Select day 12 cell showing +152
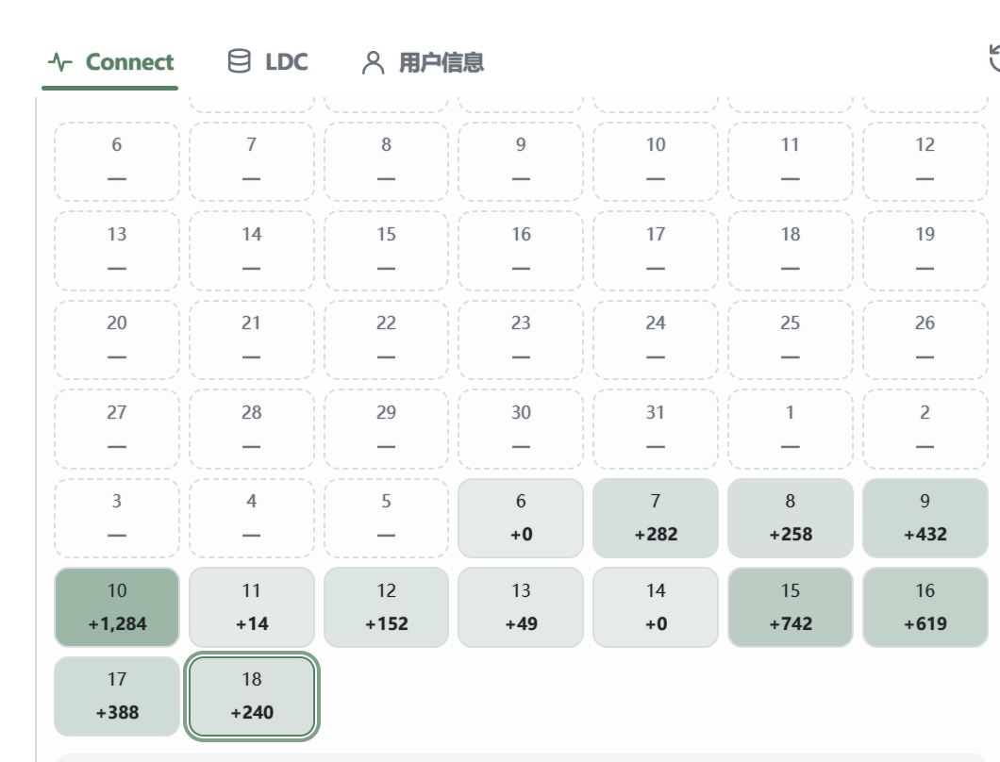This screenshot has width=1000, height=762. pos(387,607)
